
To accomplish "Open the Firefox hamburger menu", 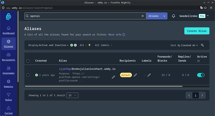I will (211, 8).
